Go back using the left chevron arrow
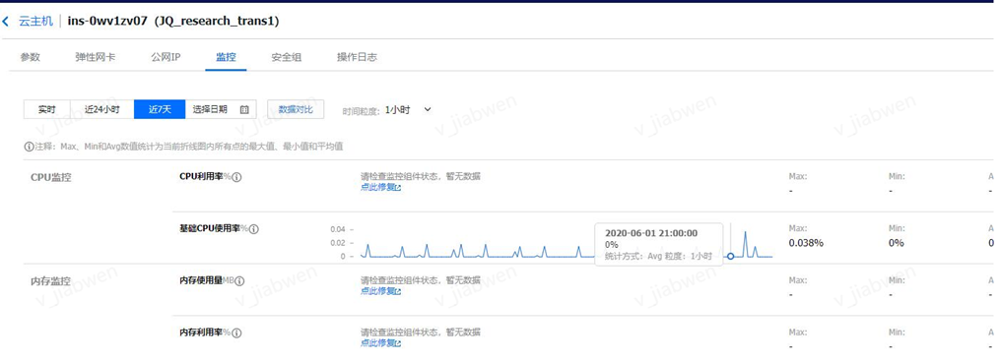 [6, 21]
